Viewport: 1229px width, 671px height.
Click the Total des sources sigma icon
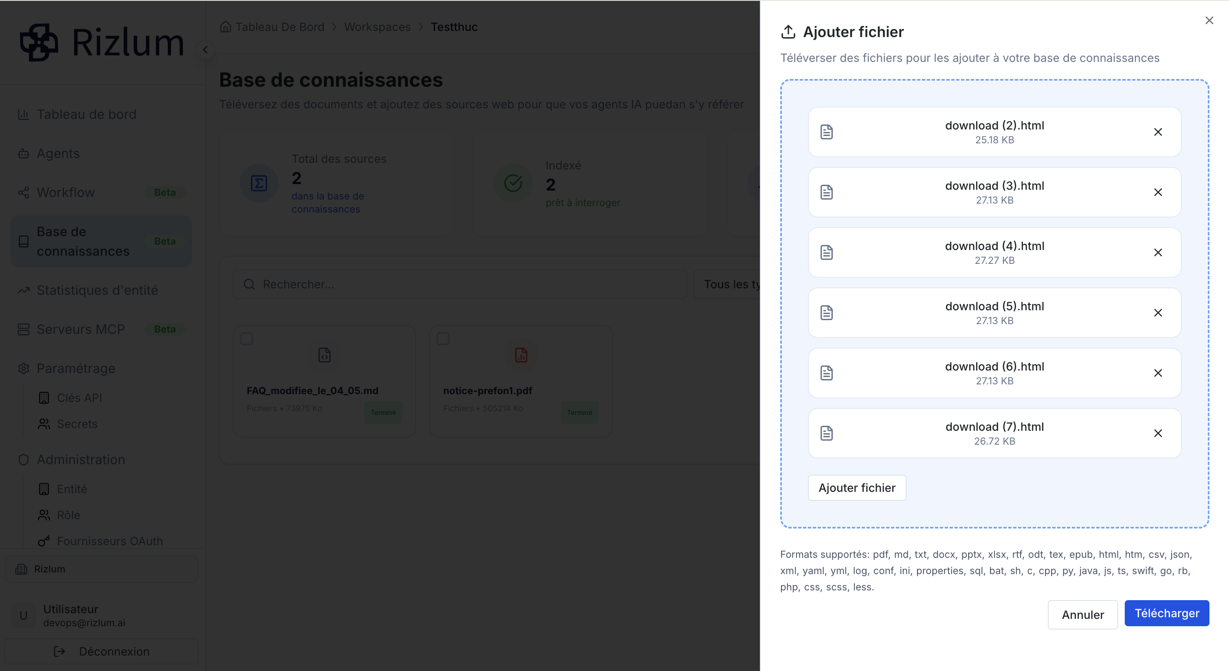tap(259, 184)
